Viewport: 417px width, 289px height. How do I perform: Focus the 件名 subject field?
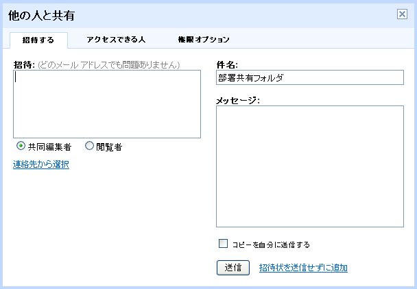pos(309,78)
